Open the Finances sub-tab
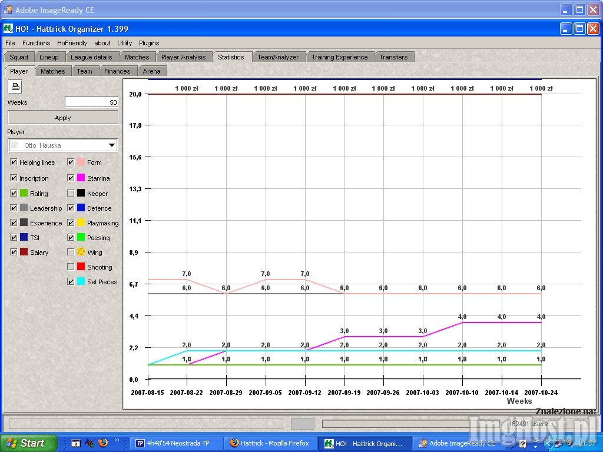 tap(117, 71)
